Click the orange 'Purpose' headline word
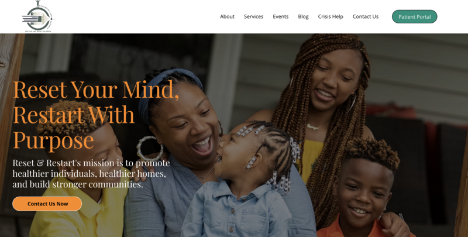Image resolution: width=468 pixels, height=237 pixels. (53, 140)
